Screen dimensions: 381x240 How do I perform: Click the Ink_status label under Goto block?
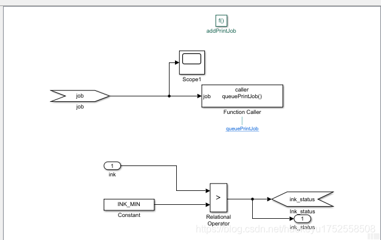tap(302, 212)
